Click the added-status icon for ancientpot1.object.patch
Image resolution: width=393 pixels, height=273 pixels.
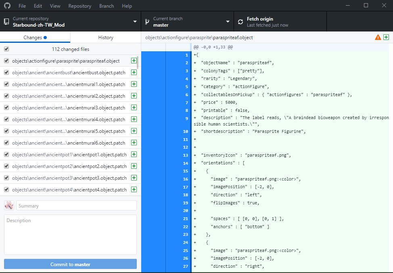134,154
